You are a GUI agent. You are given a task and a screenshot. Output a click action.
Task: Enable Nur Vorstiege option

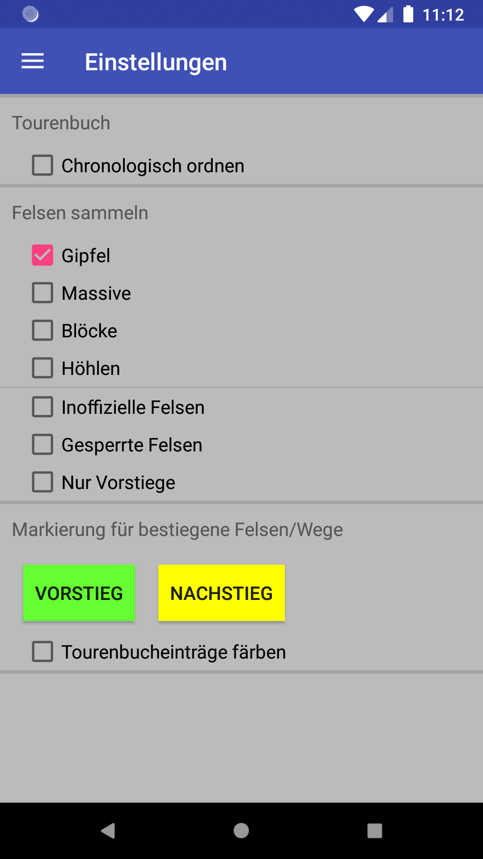click(x=42, y=482)
